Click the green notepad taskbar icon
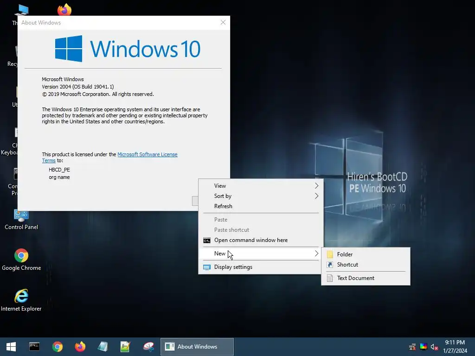 (125, 347)
